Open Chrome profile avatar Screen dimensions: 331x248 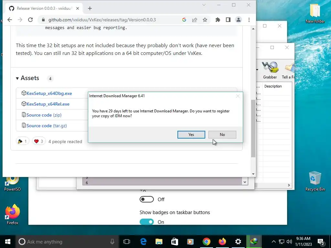pyautogui.click(x=239, y=20)
